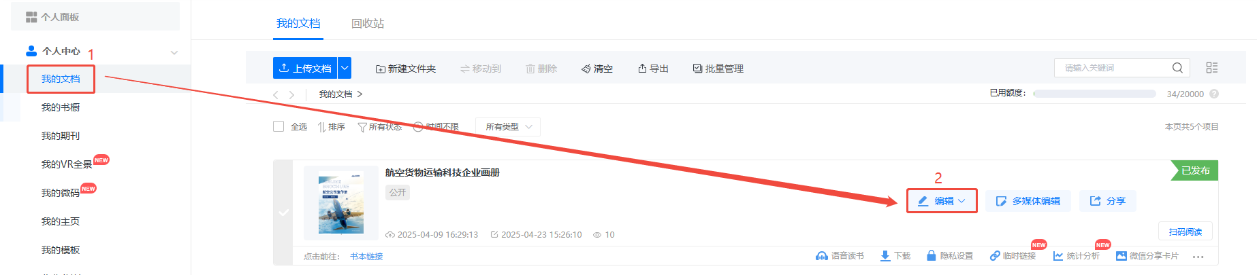Select the document card checkmark strip
The width and height of the screenshot is (1257, 275).
(283, 213)
